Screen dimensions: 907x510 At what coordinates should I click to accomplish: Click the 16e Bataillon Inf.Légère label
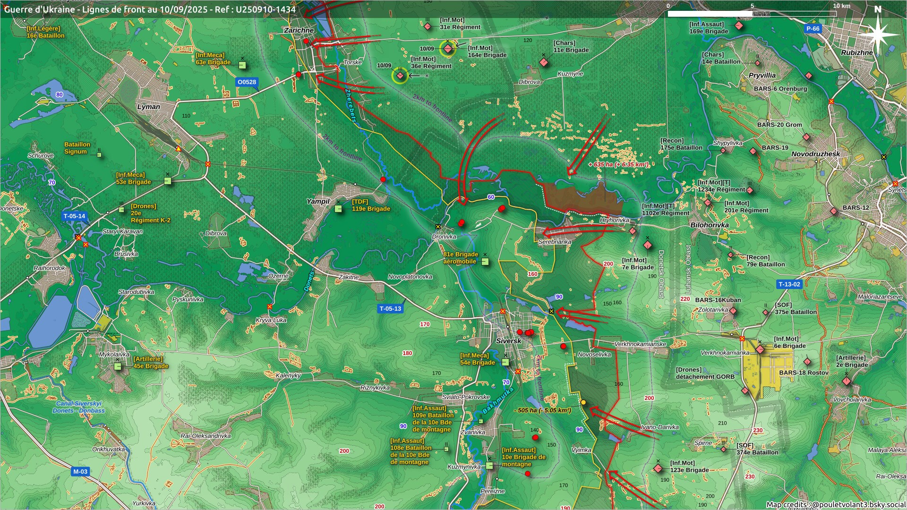coord(45,32)
